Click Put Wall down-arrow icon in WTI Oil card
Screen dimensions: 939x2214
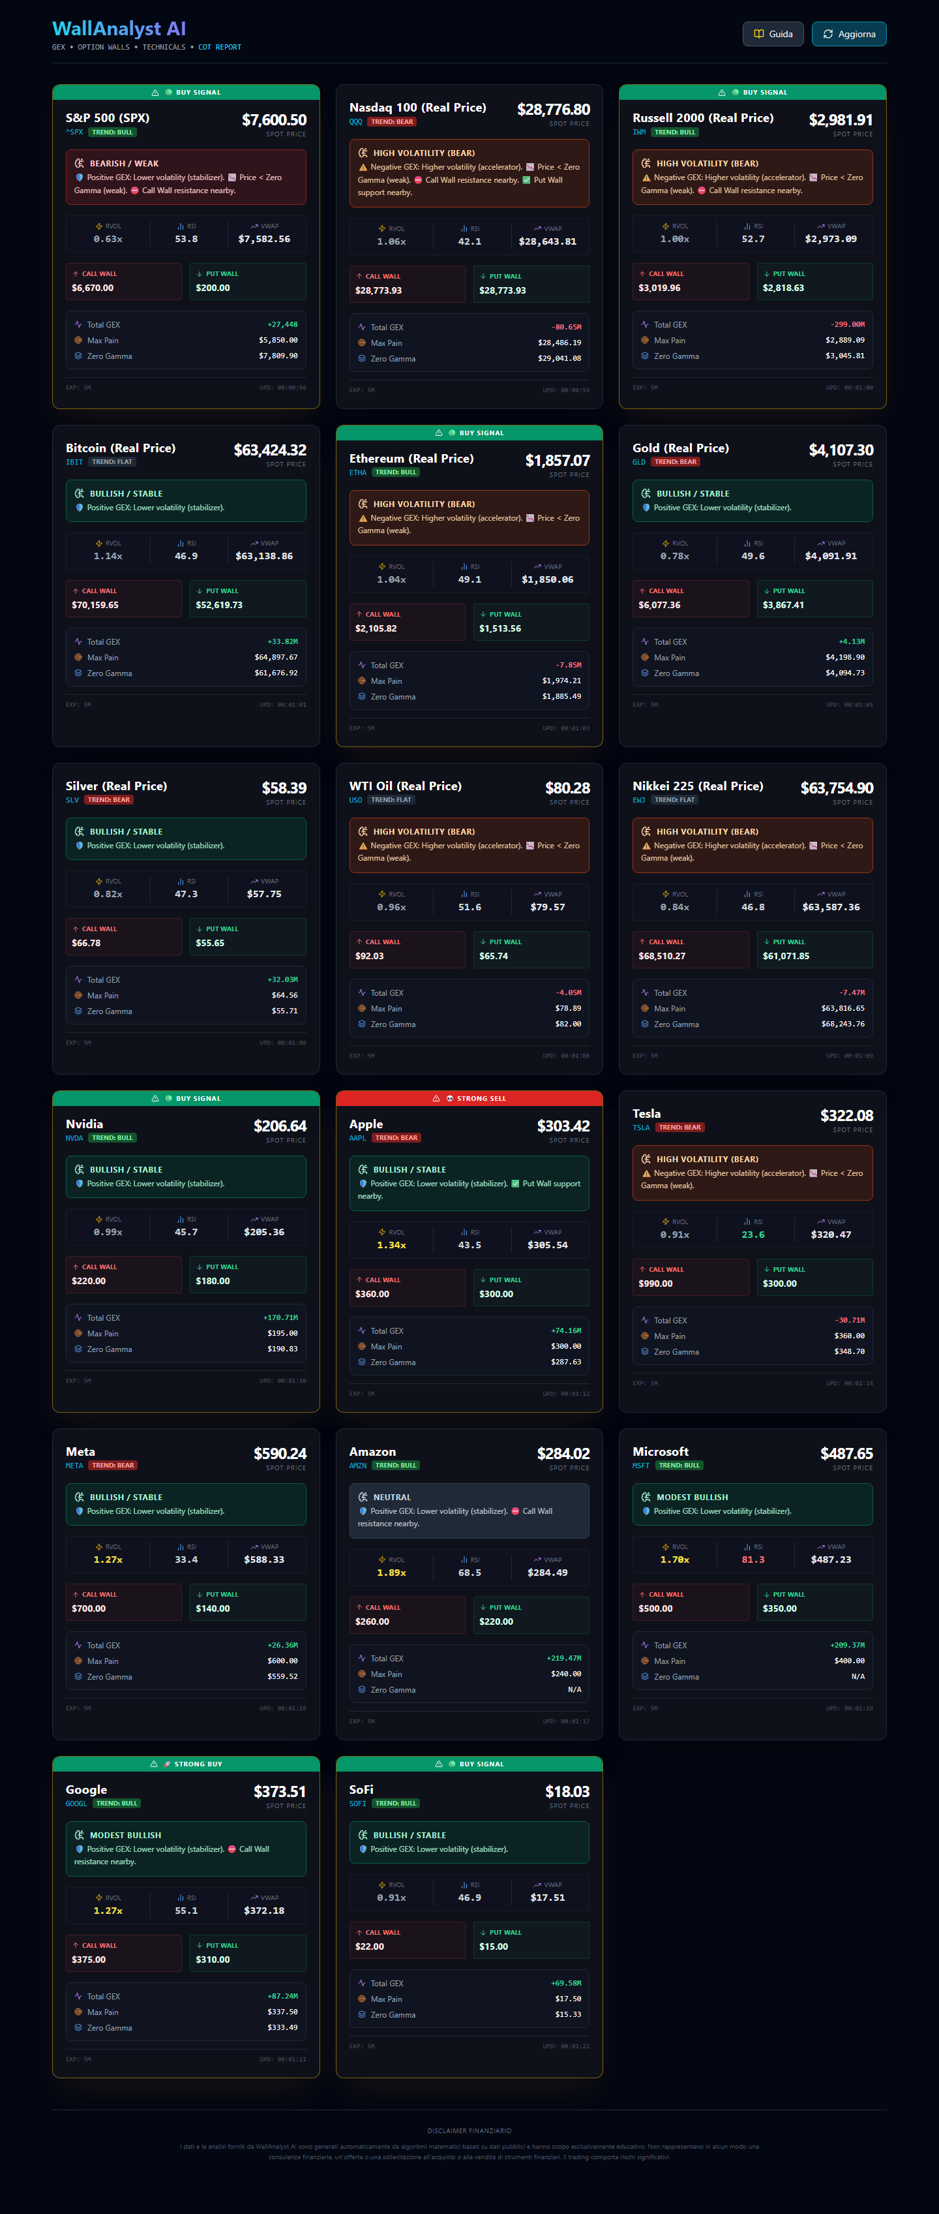tap(483, 942)
